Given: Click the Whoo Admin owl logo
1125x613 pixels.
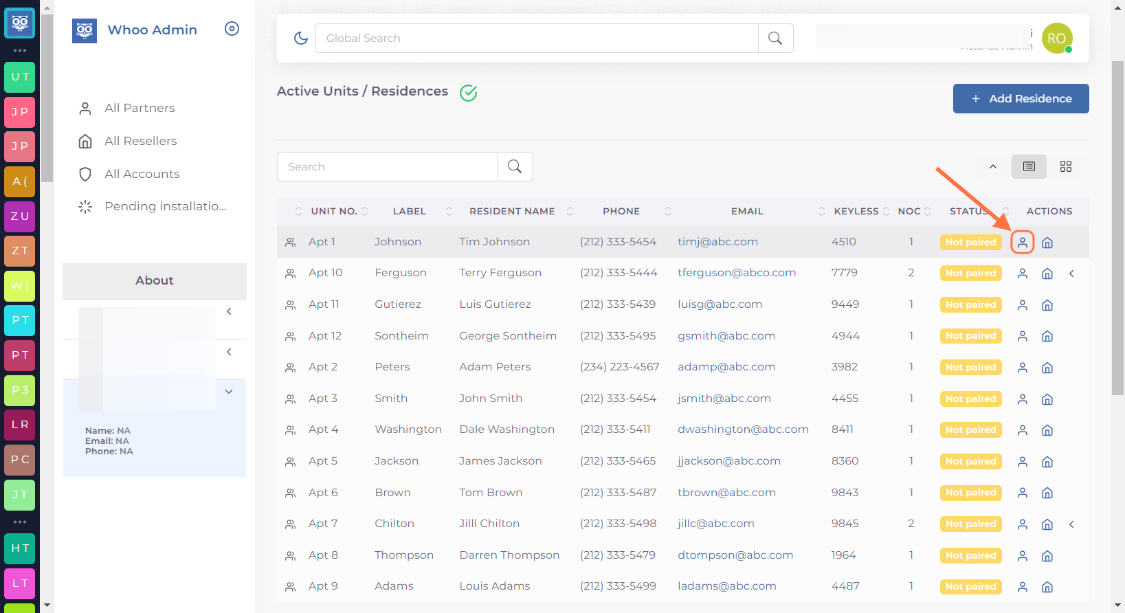Looking at the screenshot, I should 85,30.
